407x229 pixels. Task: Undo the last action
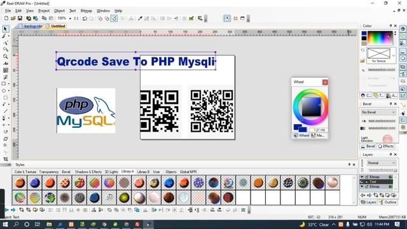[85, 18]
